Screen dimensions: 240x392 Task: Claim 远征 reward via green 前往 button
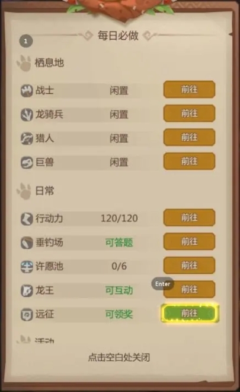point(190,313)
